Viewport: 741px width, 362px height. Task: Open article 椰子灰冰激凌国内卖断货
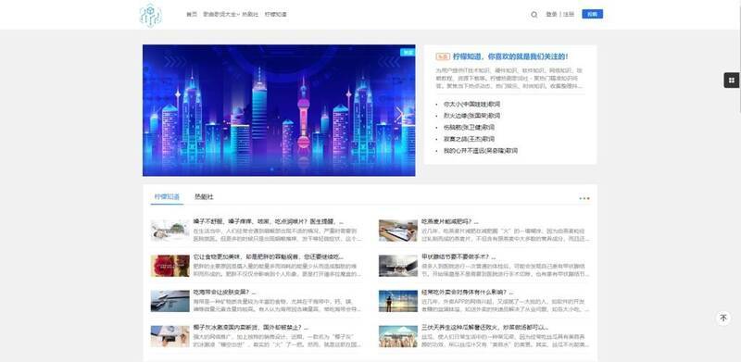(250, 328)
